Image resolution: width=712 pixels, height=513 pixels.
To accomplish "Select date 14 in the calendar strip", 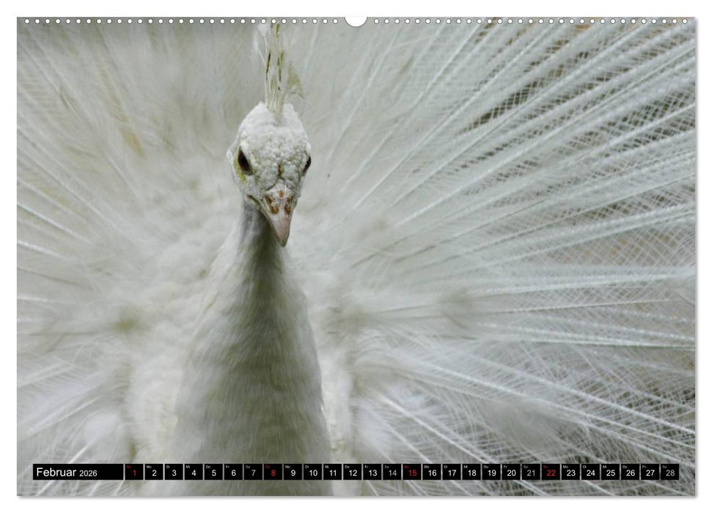I will [x=392, y=473].
